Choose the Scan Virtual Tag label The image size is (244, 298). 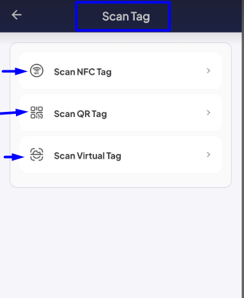(88, 156)
